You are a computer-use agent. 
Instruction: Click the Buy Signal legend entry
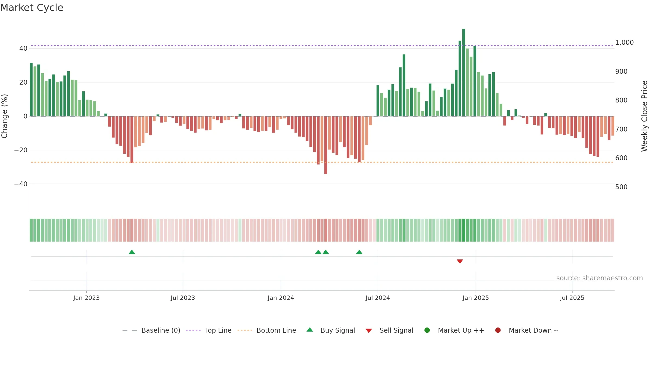click(331, 330)
